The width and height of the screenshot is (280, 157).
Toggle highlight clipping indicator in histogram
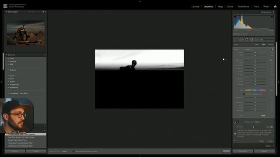click(272, 17)
